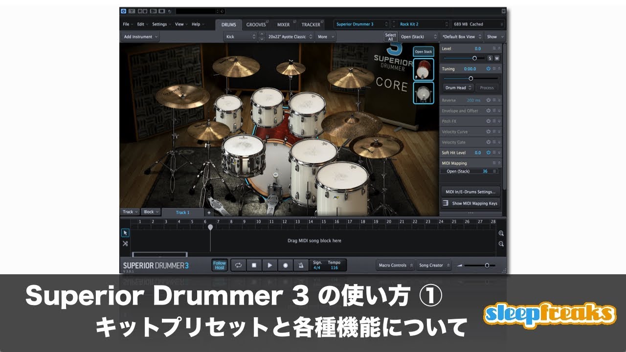Select the scissors tool in the song track panel
626x352 pixels.
125,244
